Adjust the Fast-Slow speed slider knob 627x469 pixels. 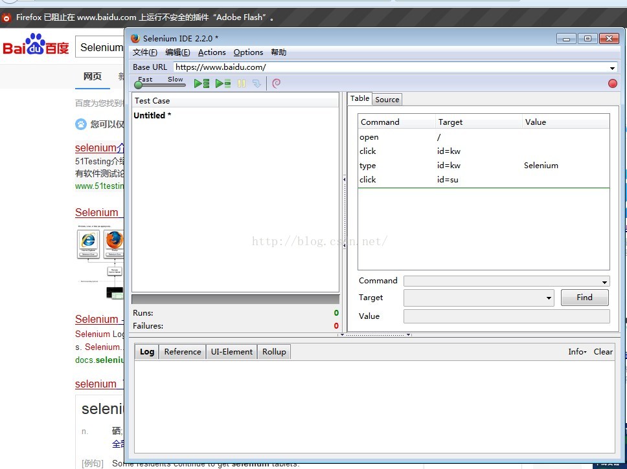click(139, 85)
